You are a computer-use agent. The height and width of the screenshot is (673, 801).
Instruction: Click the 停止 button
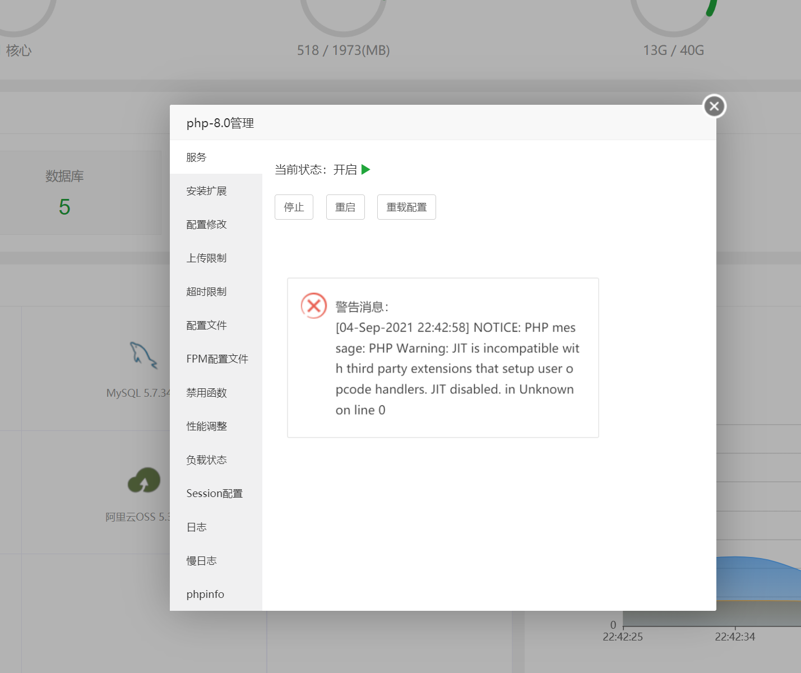pos(294,207)
